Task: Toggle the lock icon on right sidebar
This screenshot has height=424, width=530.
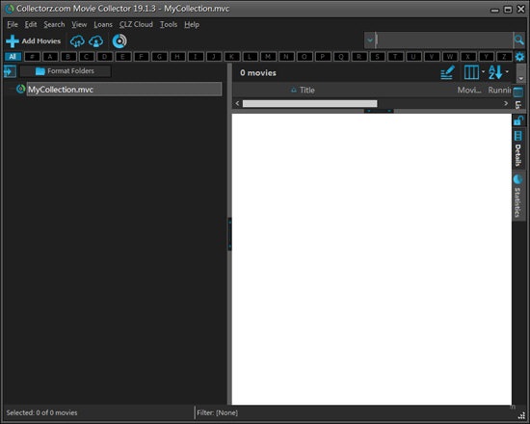Action: tap(517, 120)
